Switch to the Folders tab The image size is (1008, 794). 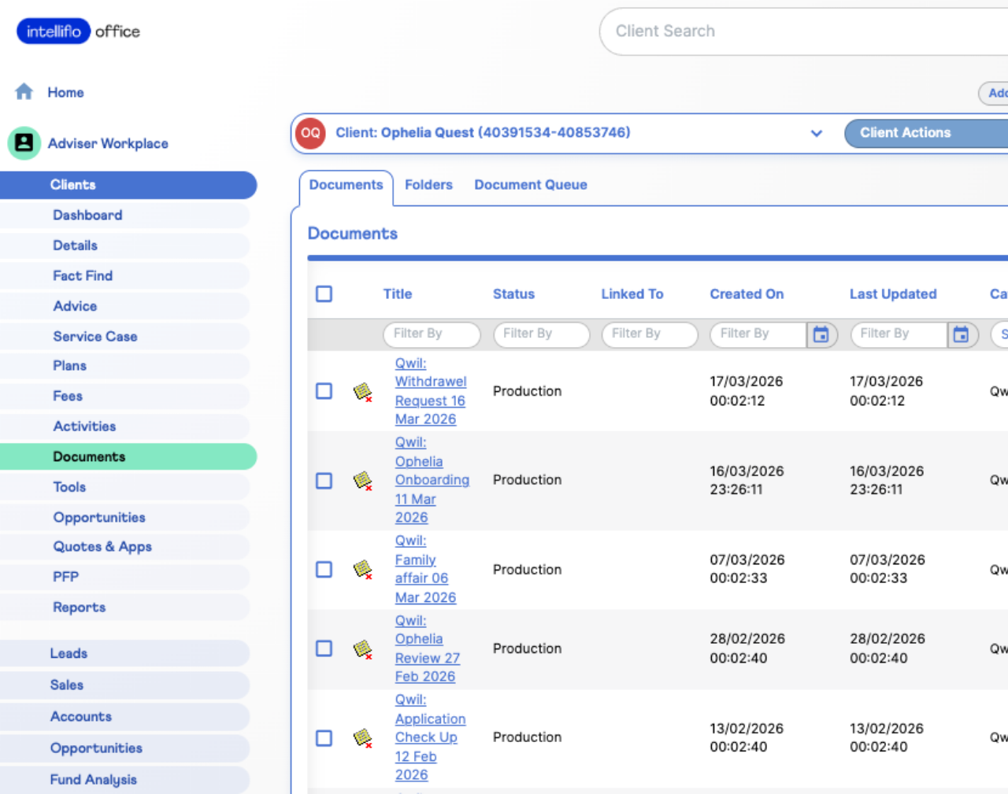pyautogui.click(x=428, y=185)
